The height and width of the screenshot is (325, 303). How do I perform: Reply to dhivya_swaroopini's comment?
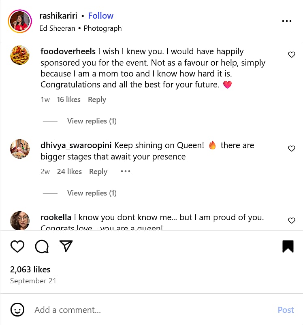pos(98,172)
